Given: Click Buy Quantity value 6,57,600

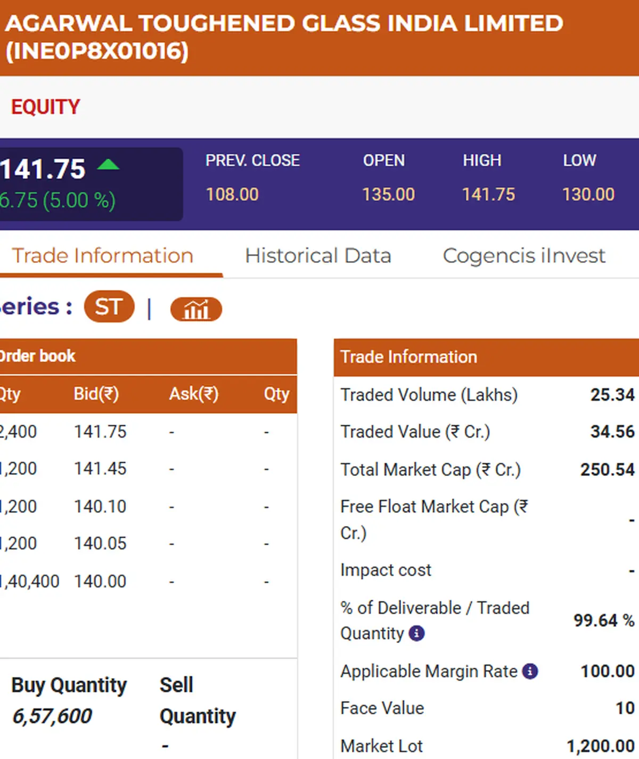Looking at the screenshot, I should 52,716.
